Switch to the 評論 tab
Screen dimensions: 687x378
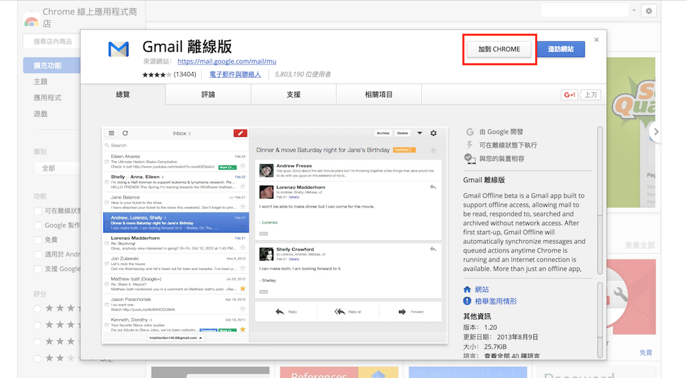208,95
